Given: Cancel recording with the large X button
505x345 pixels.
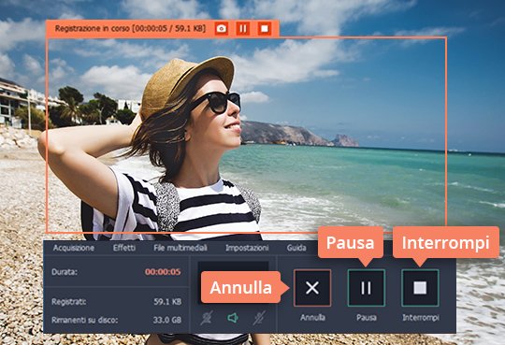Looking at the screenshot, I should (312, 288).
